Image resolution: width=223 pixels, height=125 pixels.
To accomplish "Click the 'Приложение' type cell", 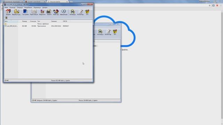I will pos(41,26).
